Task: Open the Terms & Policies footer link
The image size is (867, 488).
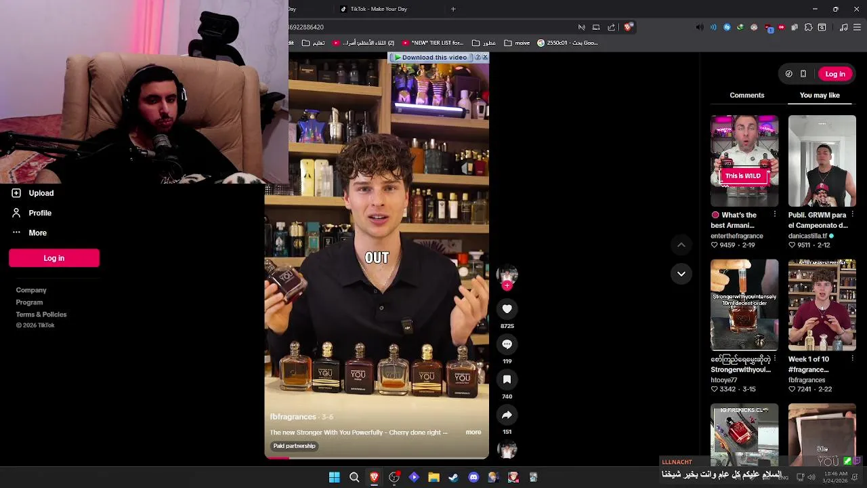Action: (41, 314)
